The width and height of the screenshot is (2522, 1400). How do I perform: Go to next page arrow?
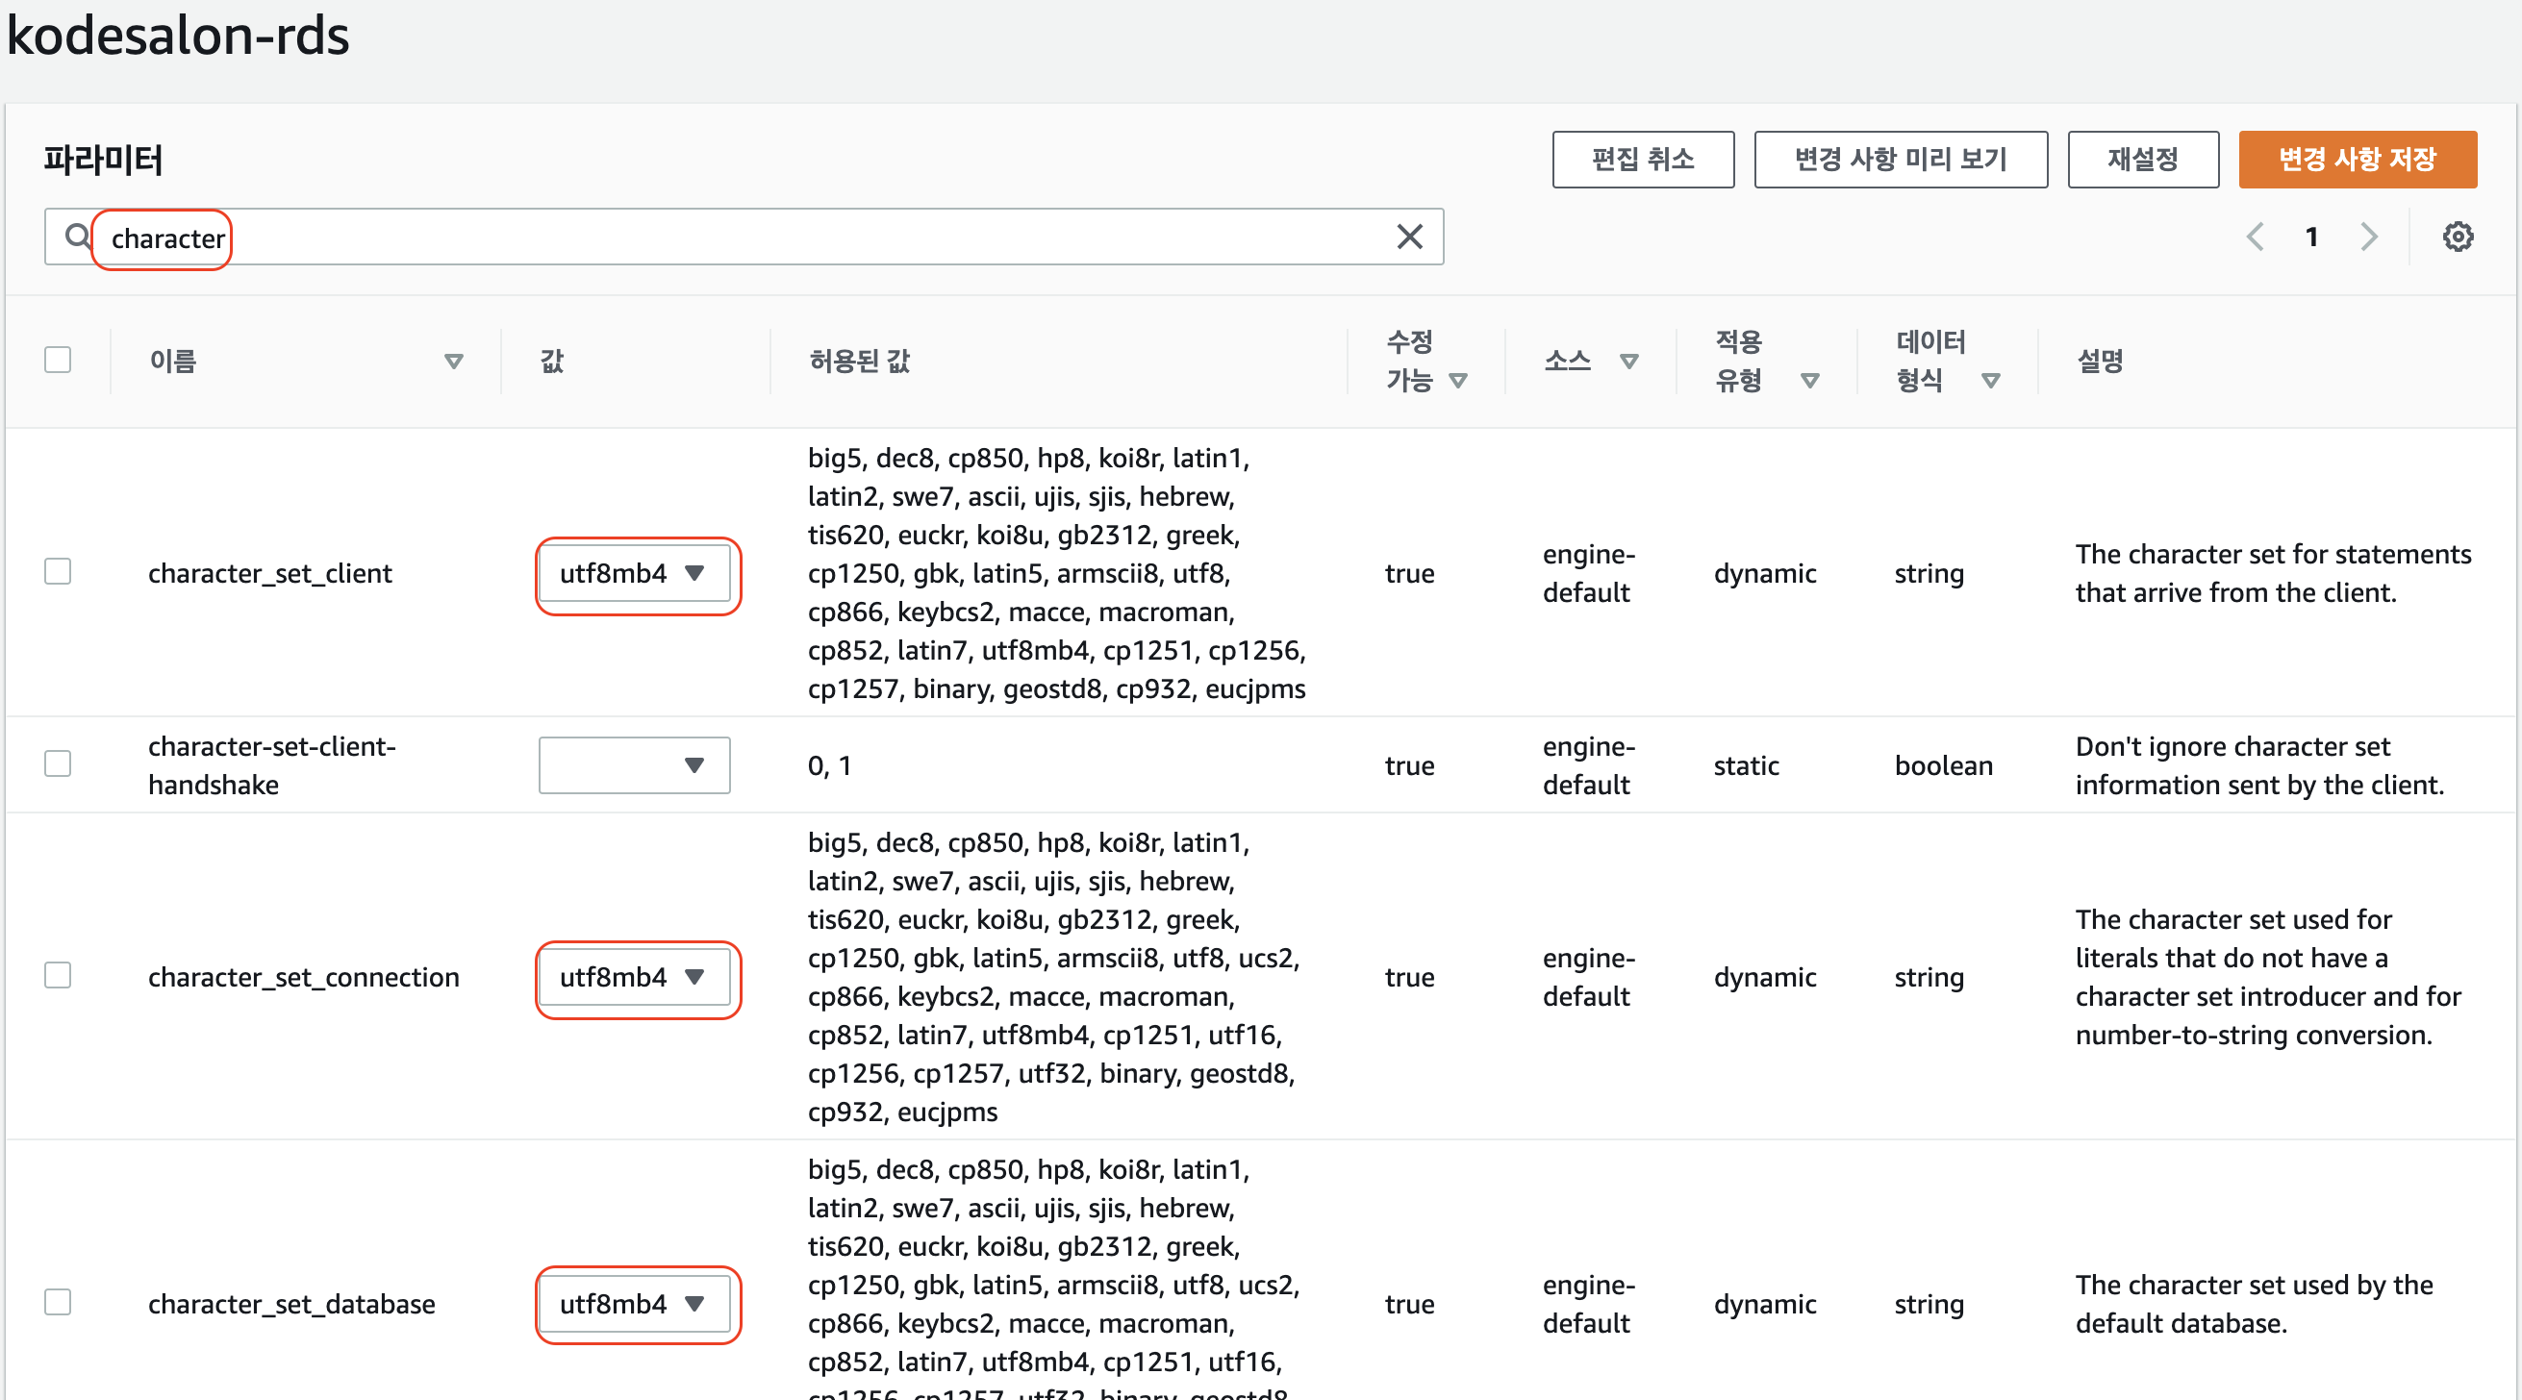[2368, 237]
